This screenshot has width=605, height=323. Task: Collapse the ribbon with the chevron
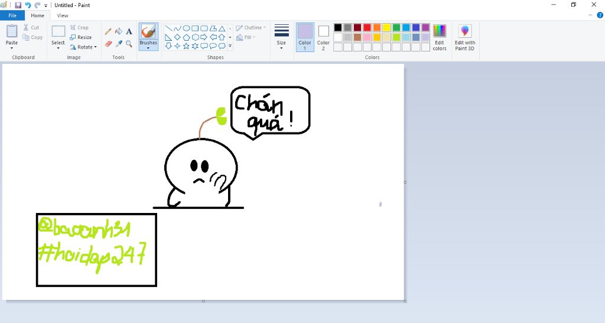(x=590, y=15)
